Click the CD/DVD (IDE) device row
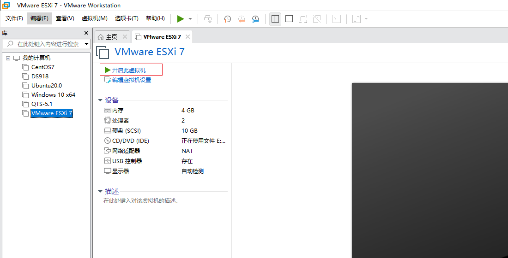 [164, 141]
